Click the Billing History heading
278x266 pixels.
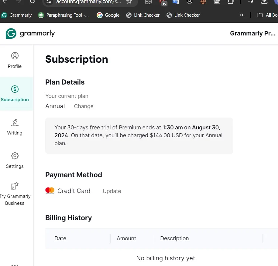pyautogui.click(x=69, y=218)
